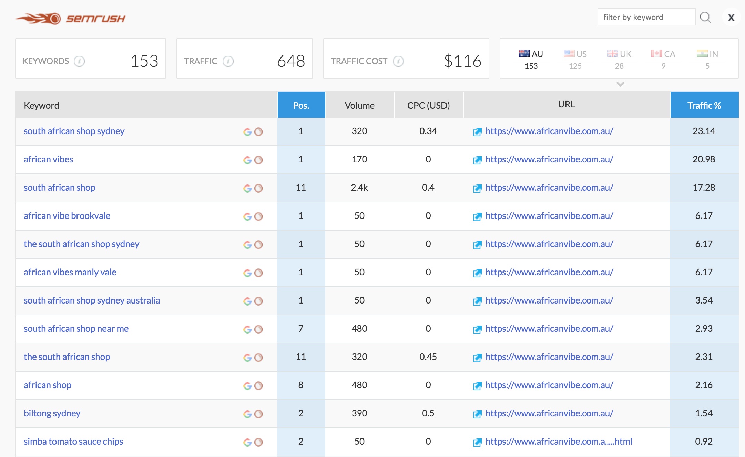Open URL in 'south african shop' row
The image size is (745, 457).
click(549, 188)
